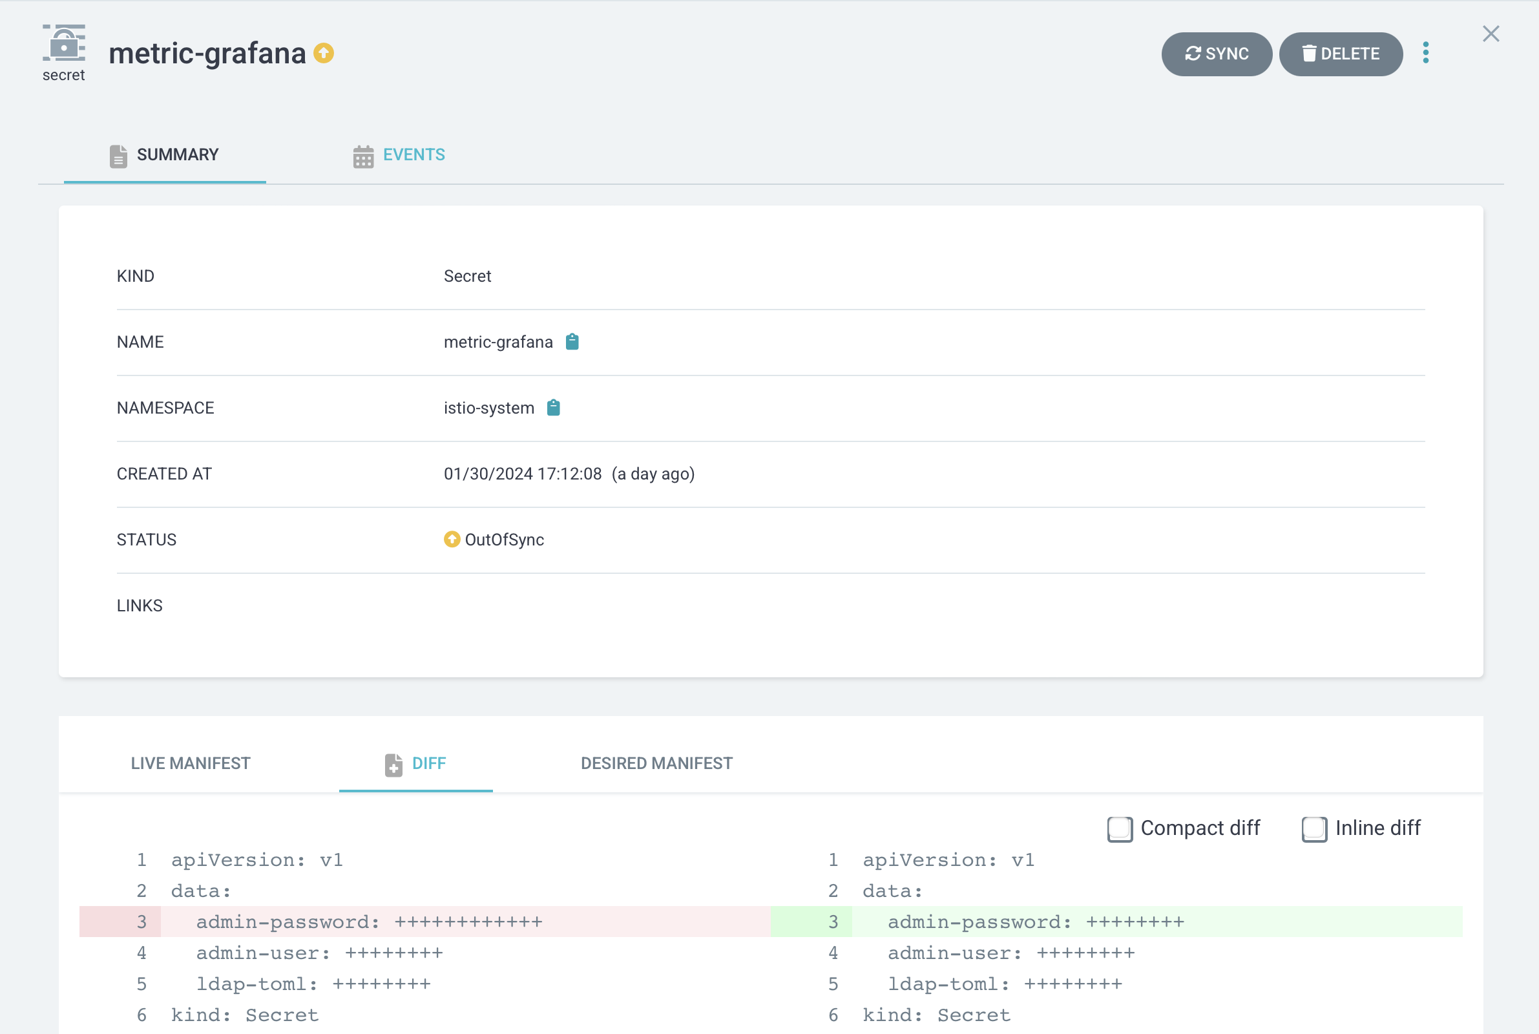Open the Live Manifest tab
The width and height of the screenshot is (1539, 1034).
point(191,763)
